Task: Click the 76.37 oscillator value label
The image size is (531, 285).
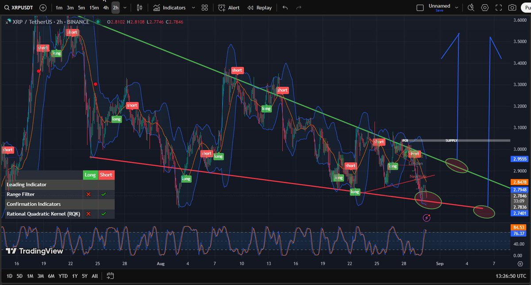Action: click(519, 233)
